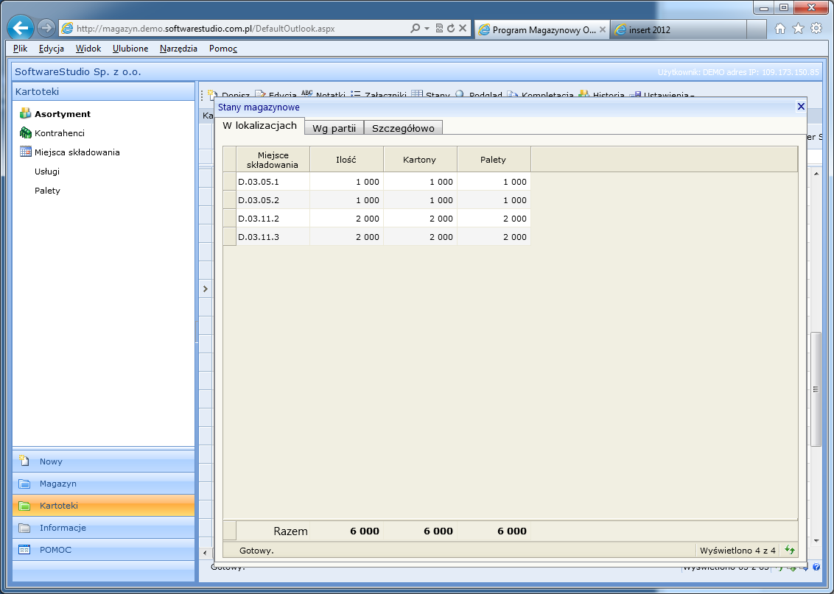Select the Palety item in Kartoteki
The height and width of the screenshot is (594, 834).
point(47,191)
